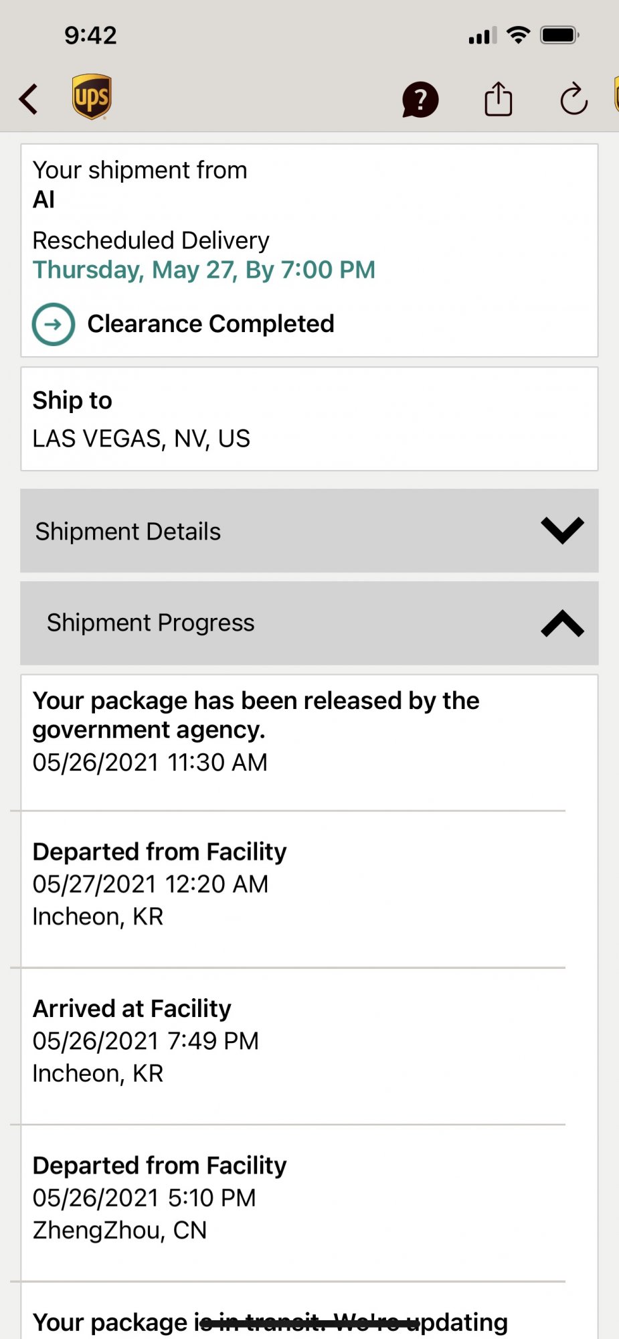Tap the Wi-Fi status icon

click(x=518, y=35)
